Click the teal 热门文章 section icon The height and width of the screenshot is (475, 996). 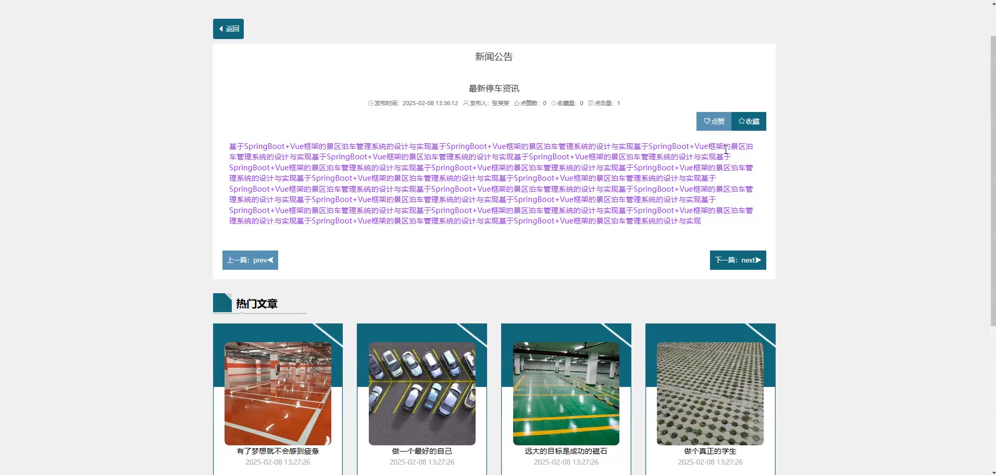(x=222, y=303)
